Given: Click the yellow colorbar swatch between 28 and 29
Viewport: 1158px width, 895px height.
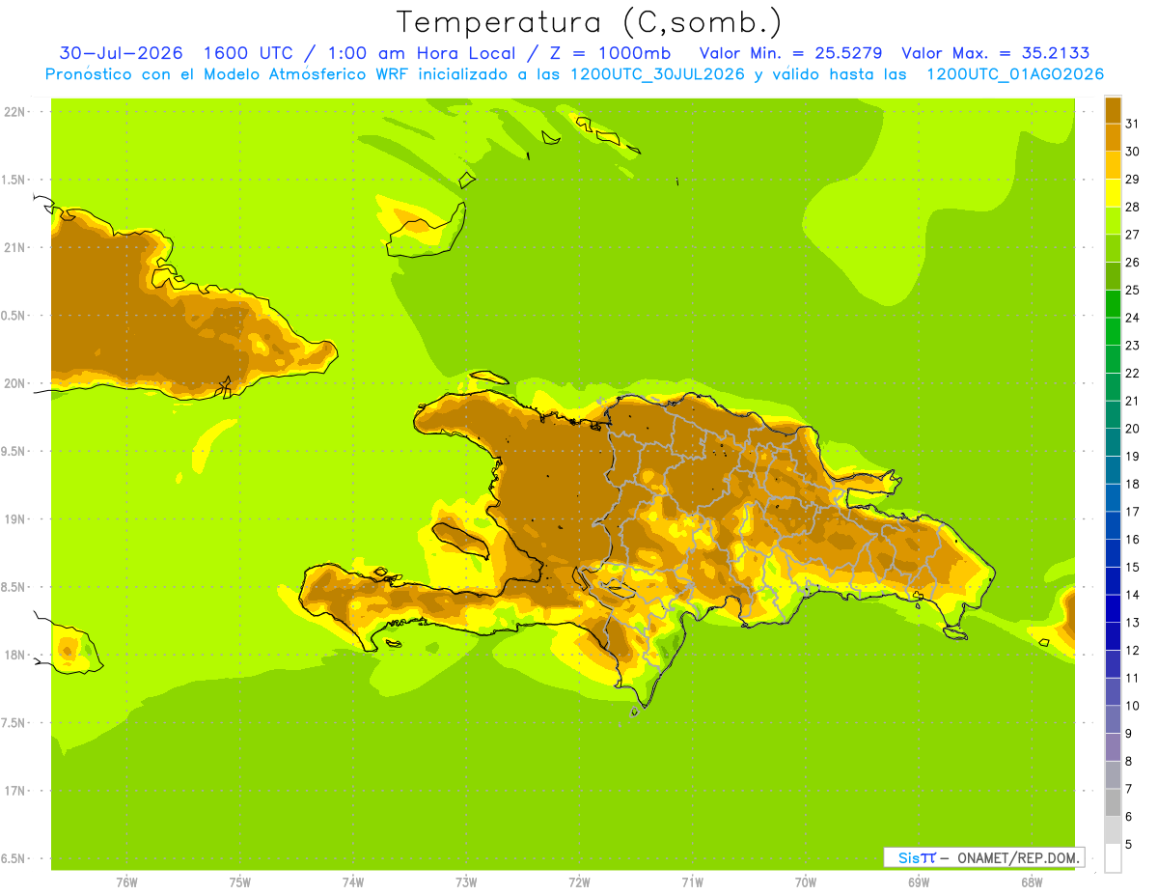Looking at the screenshot, I should coord(1113,193).
